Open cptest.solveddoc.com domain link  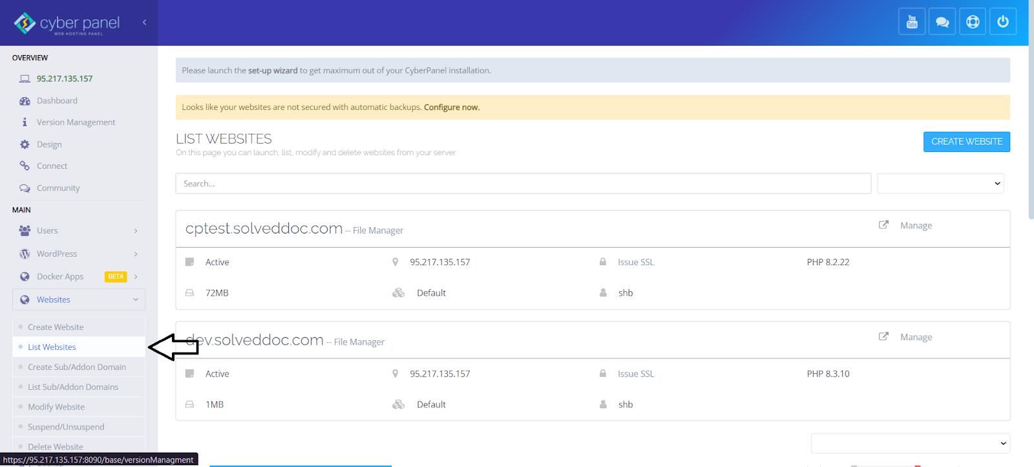(264, 228)
